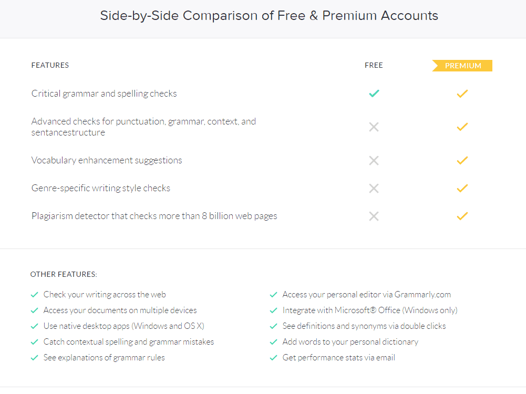
Task: Click the gray X for Genre-specific writing style checks
Action: [x=374, y=189]
